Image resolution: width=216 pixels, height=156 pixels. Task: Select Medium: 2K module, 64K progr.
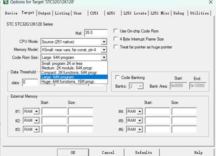[74, 68]
